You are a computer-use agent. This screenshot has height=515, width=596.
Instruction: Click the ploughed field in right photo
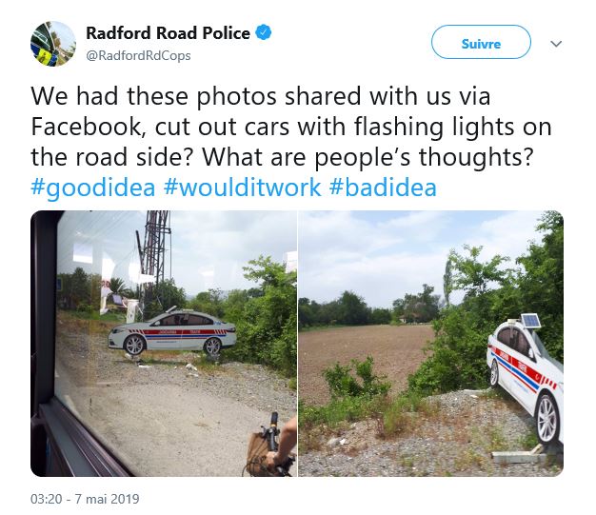click(365, 351)
